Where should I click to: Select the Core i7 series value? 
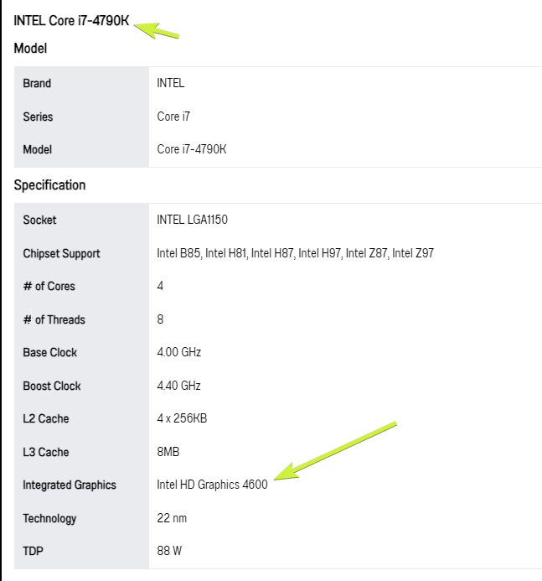tap(173, 117)
